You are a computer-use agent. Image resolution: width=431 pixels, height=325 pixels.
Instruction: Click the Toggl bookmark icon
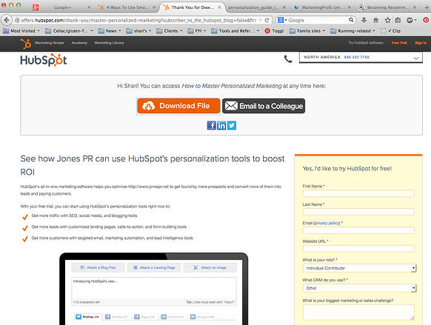click(274, 31)
